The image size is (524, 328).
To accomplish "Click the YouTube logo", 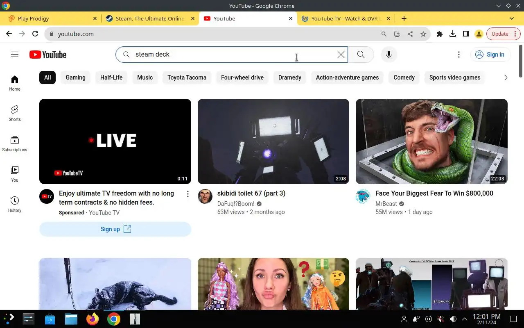I will click(48, 55).
